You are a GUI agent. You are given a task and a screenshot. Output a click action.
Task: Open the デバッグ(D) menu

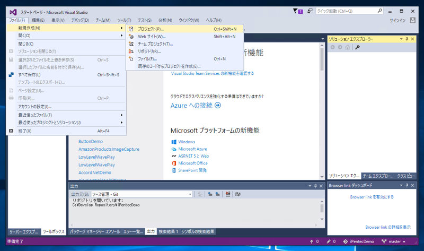point(80,20)
